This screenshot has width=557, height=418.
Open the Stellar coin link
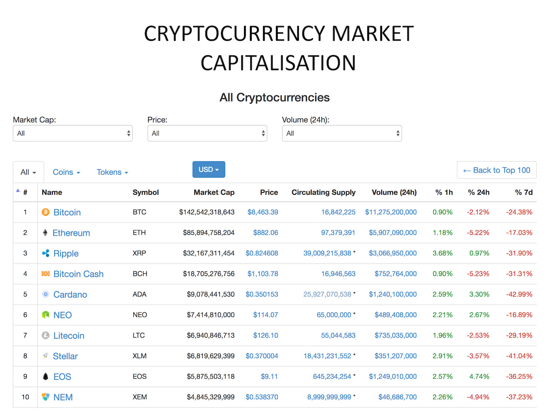pos(65,356)
